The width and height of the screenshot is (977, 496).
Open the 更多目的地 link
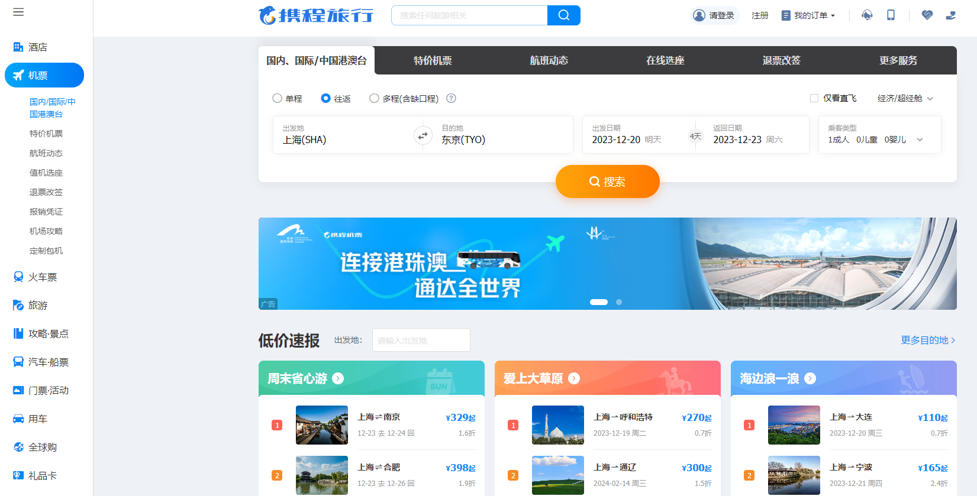928,340
